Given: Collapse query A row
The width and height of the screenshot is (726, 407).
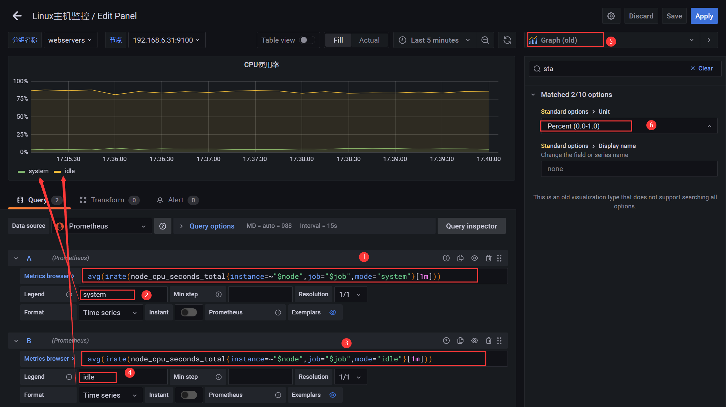Looking at the screenshot, I should (x=16, y=258).
